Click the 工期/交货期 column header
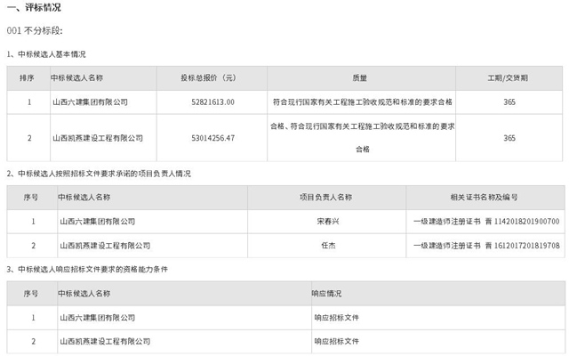569x357 pixels. 508,77
